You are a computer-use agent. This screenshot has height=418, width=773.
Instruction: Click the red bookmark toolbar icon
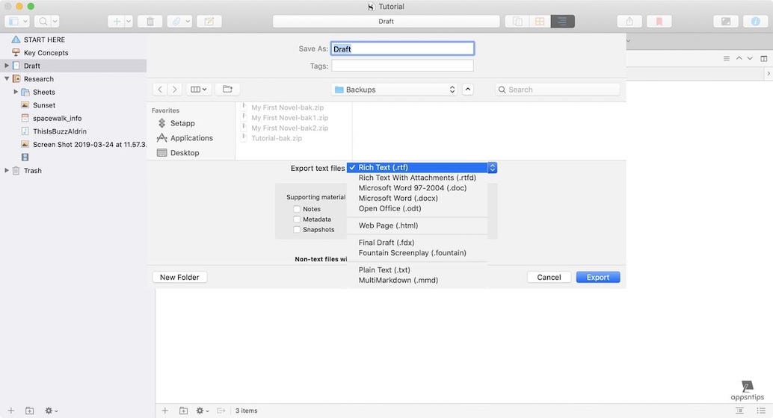pyautogui.click(x=659, y=22)
